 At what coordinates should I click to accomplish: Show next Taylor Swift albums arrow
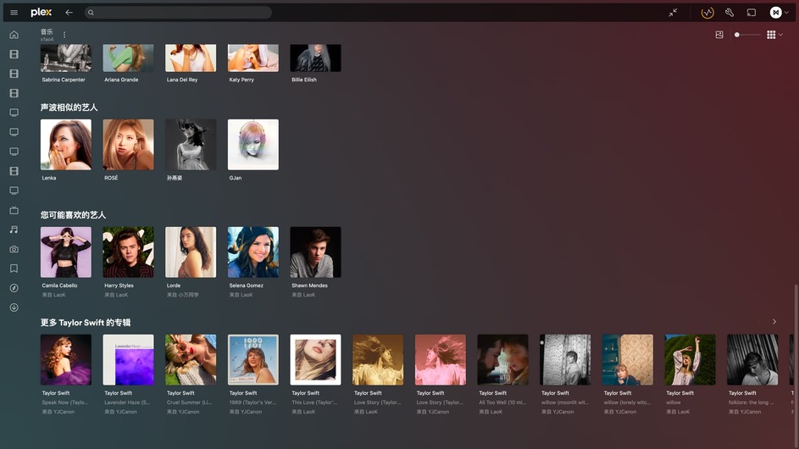[774, 322]
